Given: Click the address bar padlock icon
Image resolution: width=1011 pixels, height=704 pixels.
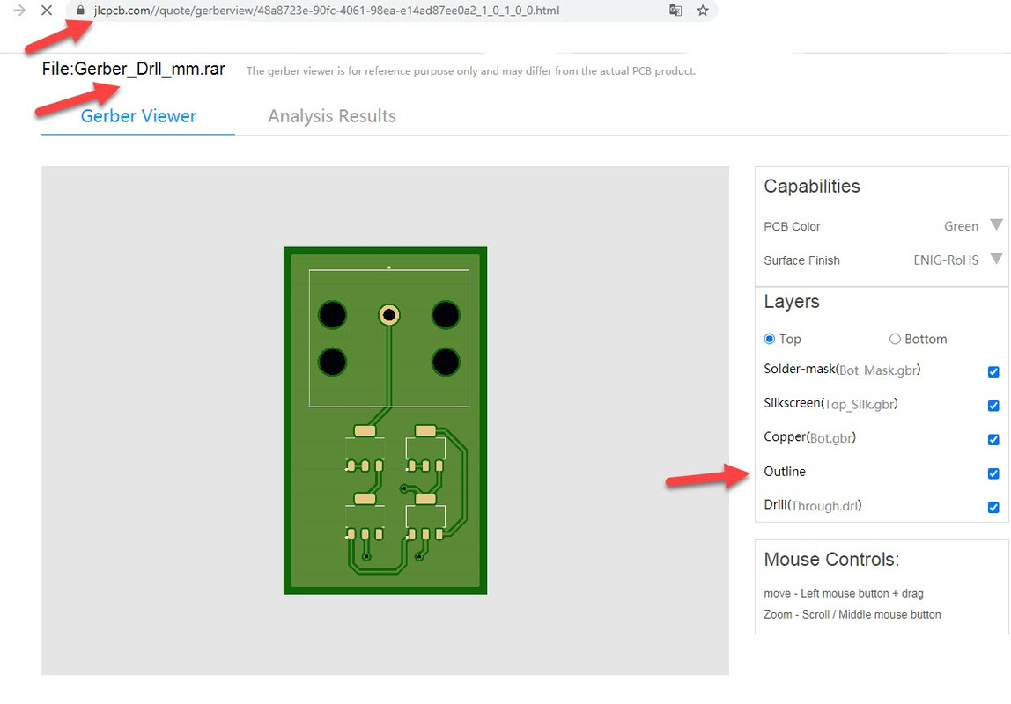Looking at the screenshot, I should (81, 11).
